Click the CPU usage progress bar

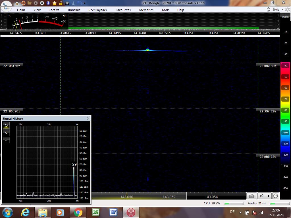coord(234,204)
